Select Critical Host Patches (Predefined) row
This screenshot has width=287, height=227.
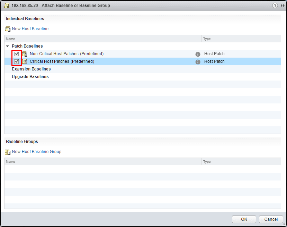(x=143, y=61)
